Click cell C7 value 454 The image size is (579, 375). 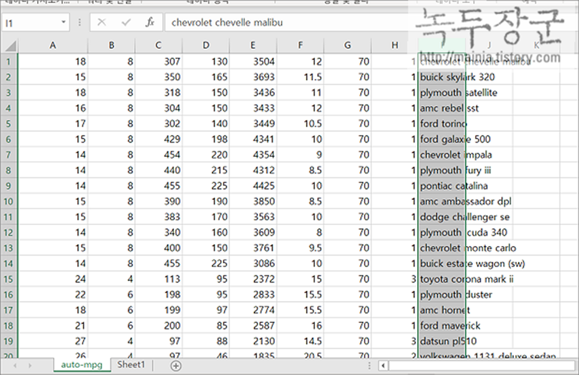tap(158, 154)
